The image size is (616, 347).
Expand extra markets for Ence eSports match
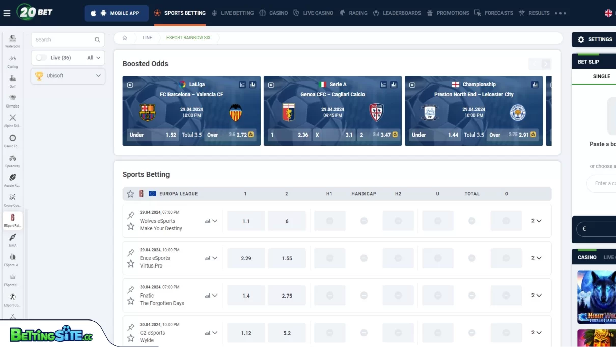tap(214, 258)
